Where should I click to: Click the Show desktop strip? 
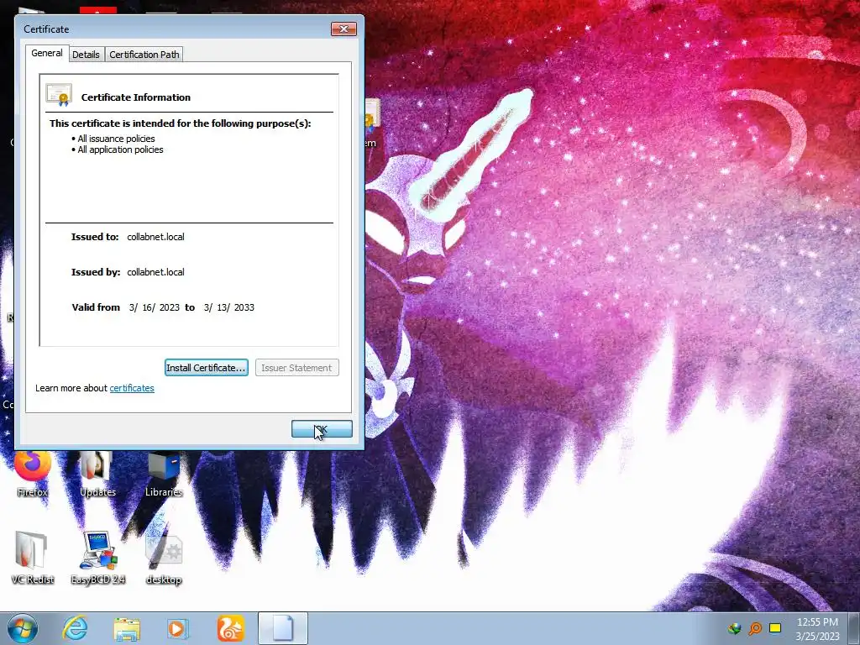[854, 628]
